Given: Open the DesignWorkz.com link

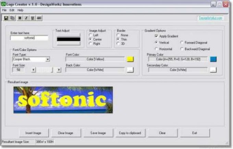Looking at the screenshot, I should (211, 18).
